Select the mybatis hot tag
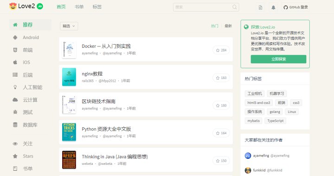This screenshot has width=334, height=176. point(253,121)
